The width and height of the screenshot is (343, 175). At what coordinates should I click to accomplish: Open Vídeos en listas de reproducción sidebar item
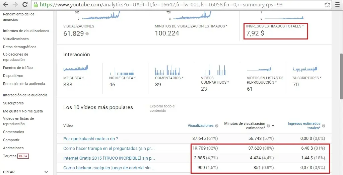click(18, 121)
